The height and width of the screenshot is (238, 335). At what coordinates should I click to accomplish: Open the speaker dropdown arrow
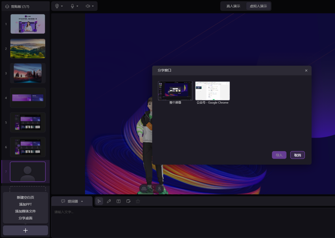[x=93, y=6]
